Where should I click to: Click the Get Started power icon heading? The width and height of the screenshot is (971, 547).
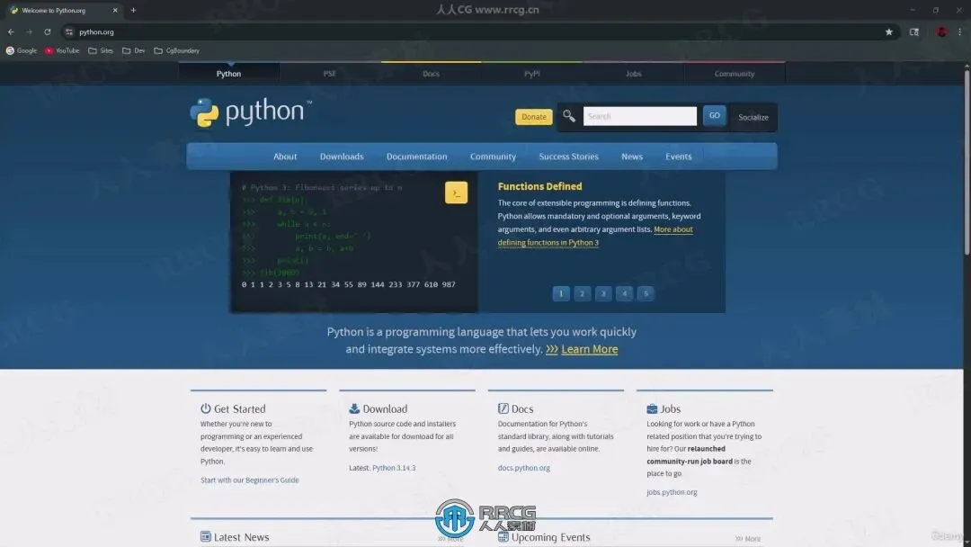pyautogui.click(x=233, y=408)
